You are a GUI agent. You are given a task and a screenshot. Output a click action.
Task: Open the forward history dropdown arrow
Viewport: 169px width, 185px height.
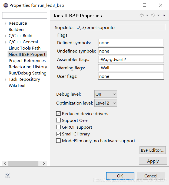[159, 15]
